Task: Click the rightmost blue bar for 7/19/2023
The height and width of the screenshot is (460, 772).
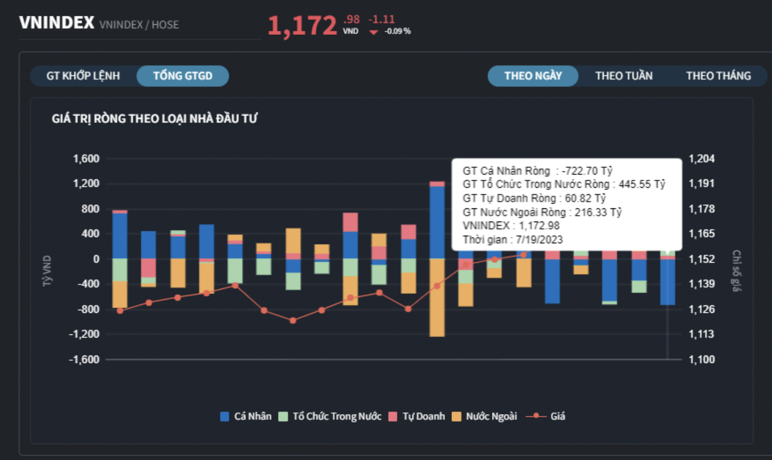Action: coord(668,282)
